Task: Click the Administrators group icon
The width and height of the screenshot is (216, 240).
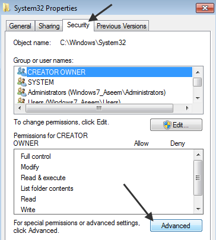Action: (x=22, y=92)
